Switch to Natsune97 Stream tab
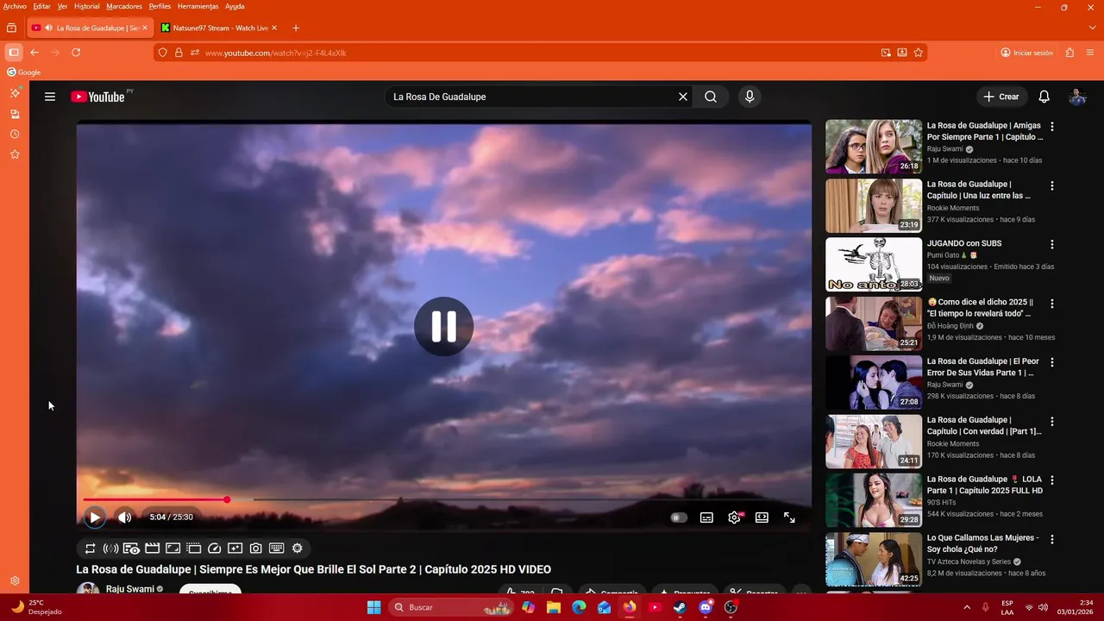 coord(220,28)
